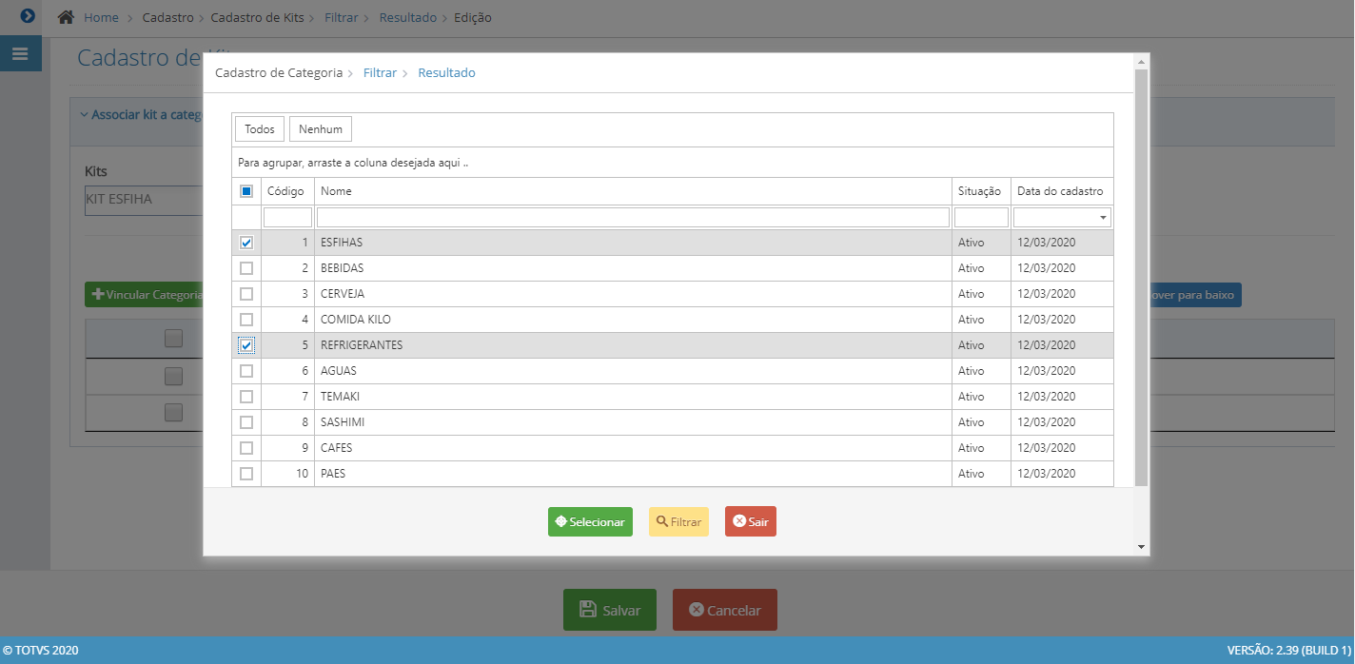The height and width of the screenshot is (664, 1355).
Task: Check the AGUAS row checkbox
Action: tap(246, 371)
